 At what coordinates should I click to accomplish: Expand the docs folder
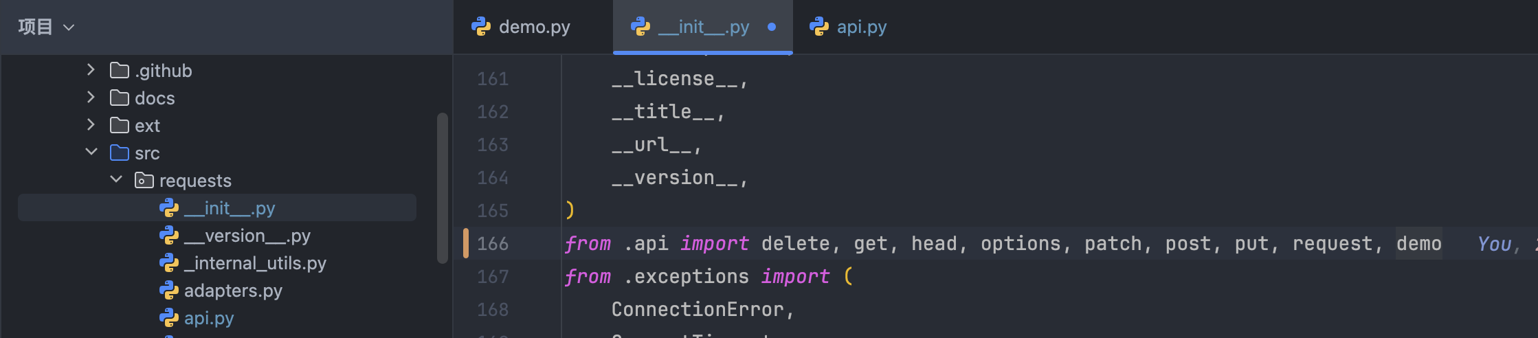click(x=91, y=98)
